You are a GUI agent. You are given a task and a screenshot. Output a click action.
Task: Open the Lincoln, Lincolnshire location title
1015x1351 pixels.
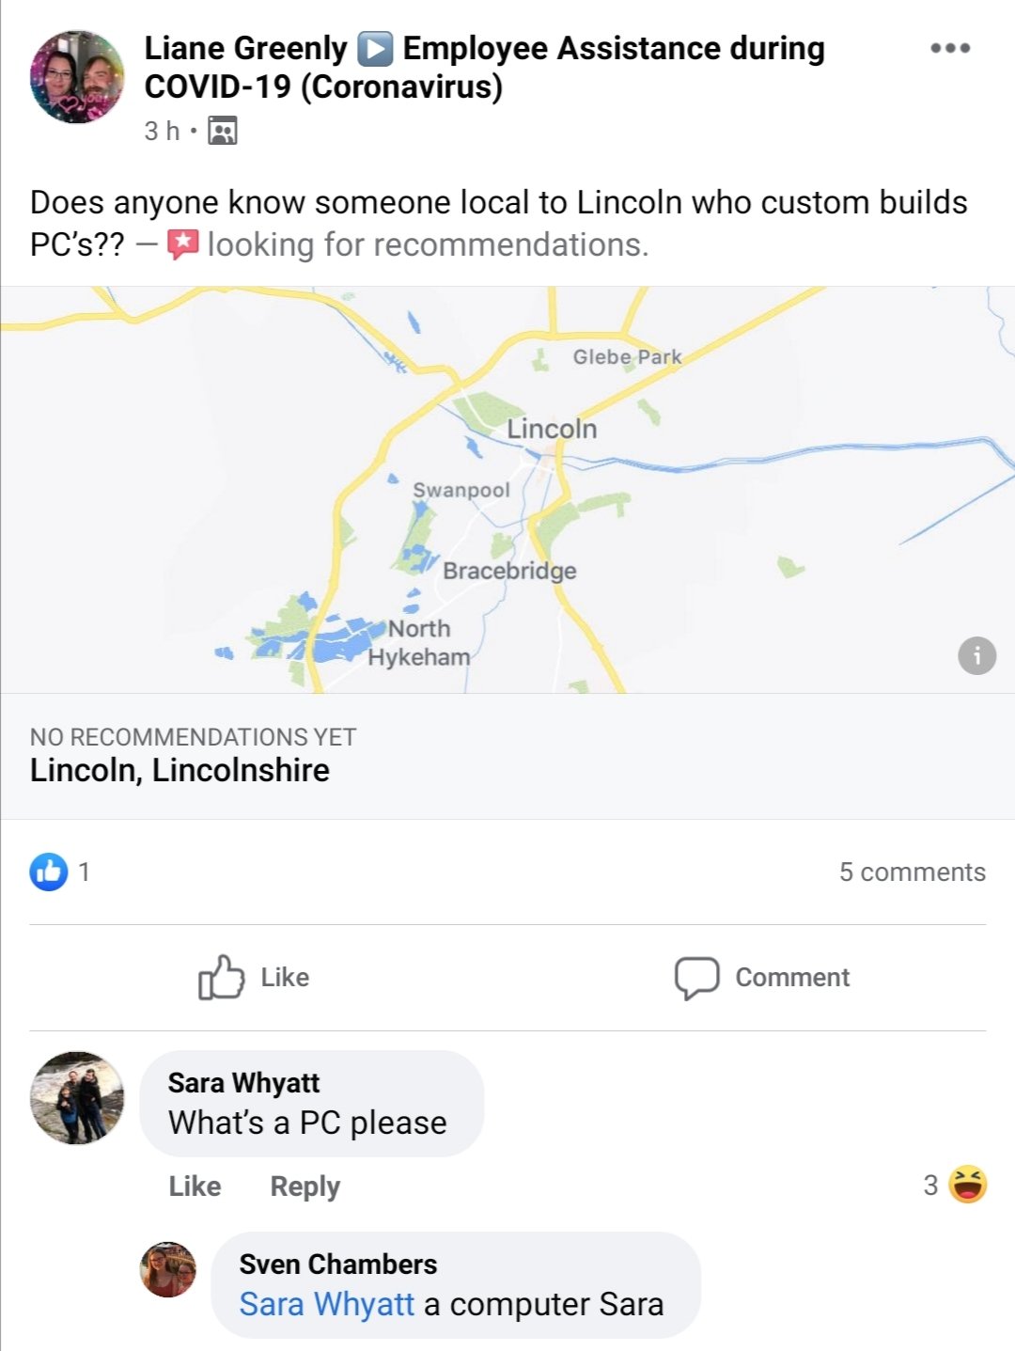(180, 770)
